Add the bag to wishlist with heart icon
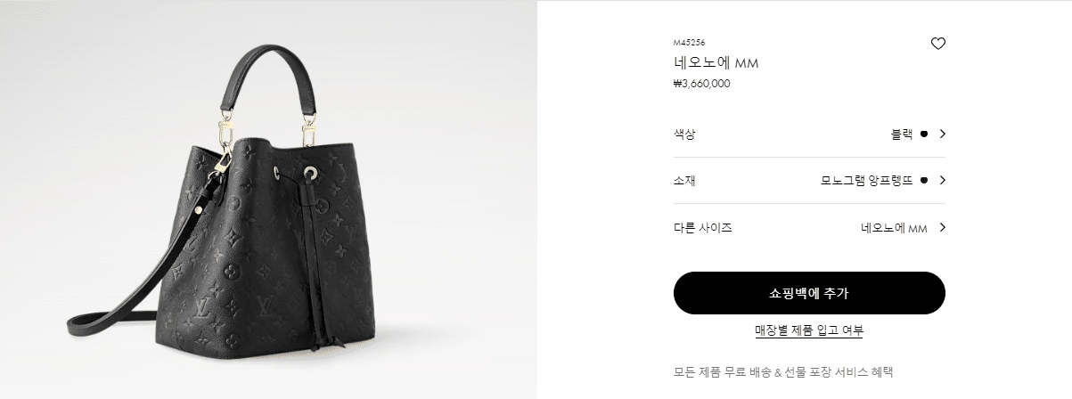 [x=937, y=44]
